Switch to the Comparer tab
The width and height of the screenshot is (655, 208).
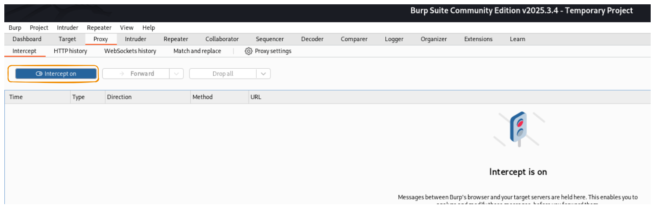point(354,39)
